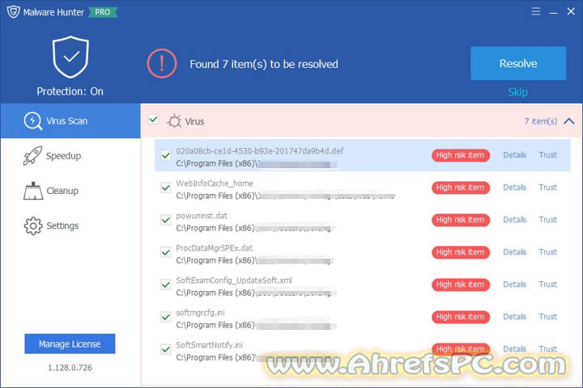This screenshot has width=583, height=388.
Task: Minimize the Malware Hunter window
Action: coord(553,12)
